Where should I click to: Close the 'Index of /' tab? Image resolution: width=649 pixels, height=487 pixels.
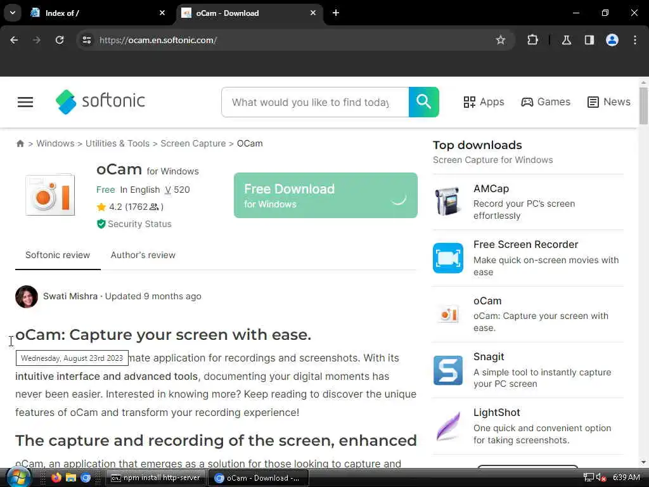point(162,13)
